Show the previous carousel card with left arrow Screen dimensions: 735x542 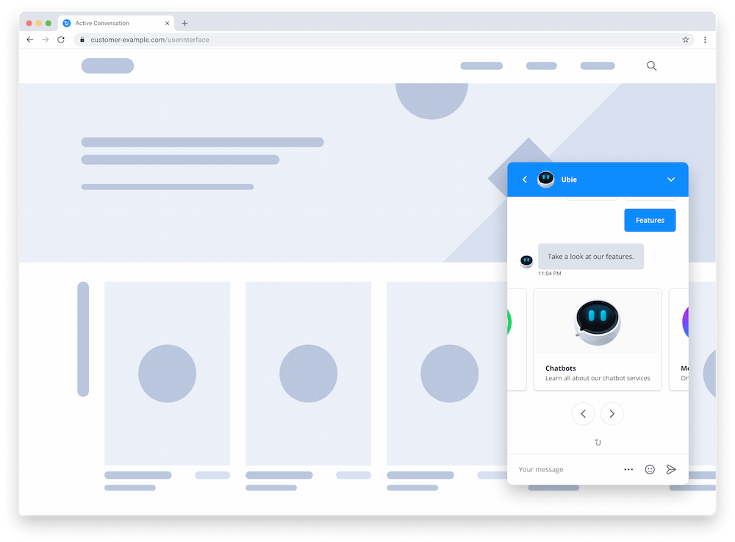pos(583,413)
